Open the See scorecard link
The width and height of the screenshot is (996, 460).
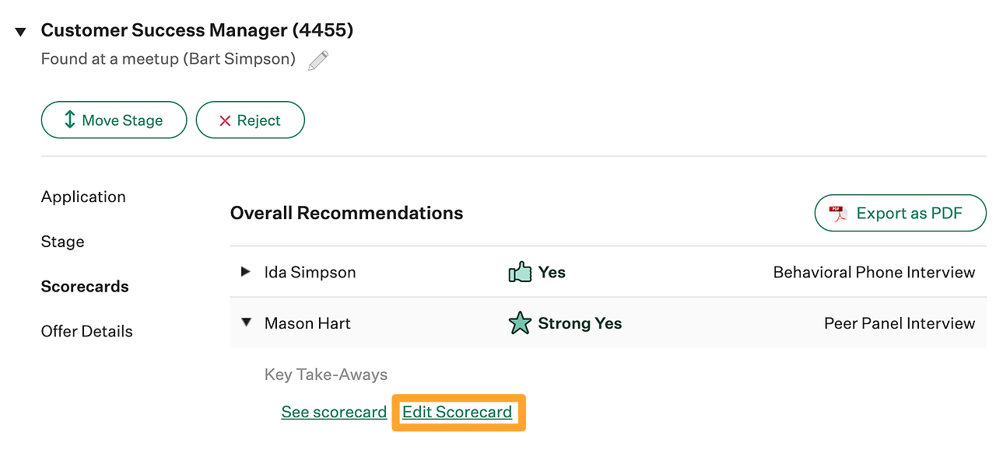pyautogui.click(x=334, y=412)
